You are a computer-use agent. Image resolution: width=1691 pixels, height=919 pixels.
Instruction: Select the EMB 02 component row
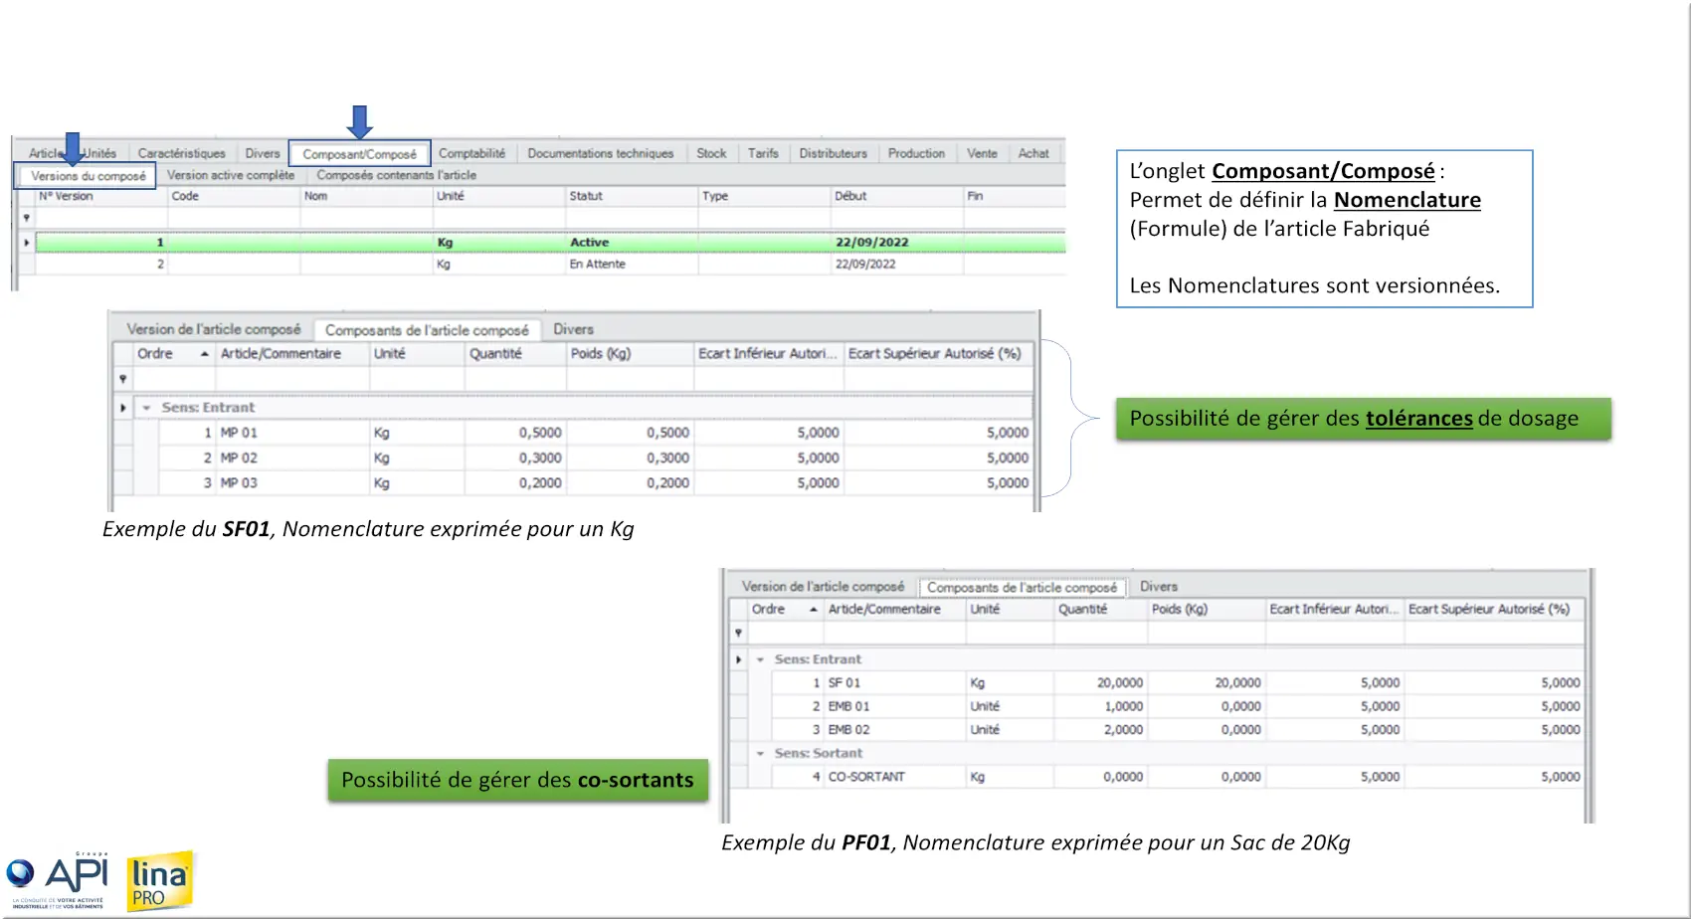click(x=1177, y=730)
